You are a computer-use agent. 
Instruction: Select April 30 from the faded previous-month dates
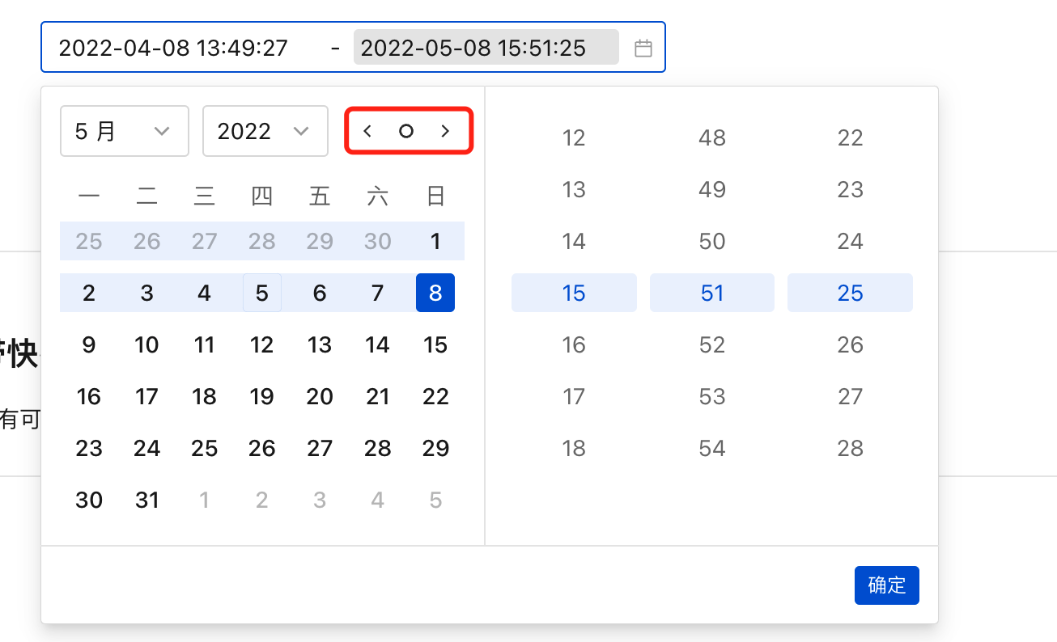(377, 241)
